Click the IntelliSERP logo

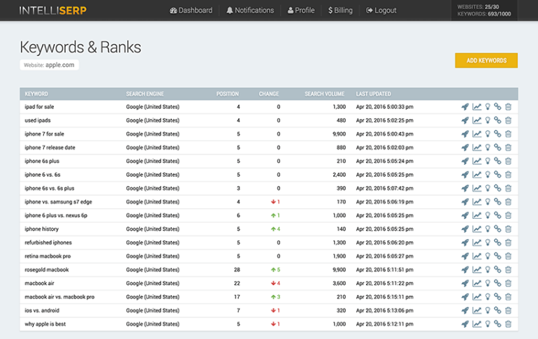pyautogui.click(x=49, y=10)
